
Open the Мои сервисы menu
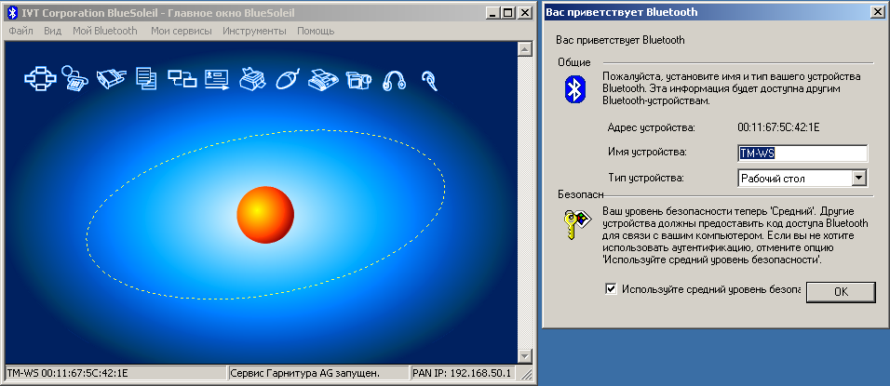click(x=181, y=31)
